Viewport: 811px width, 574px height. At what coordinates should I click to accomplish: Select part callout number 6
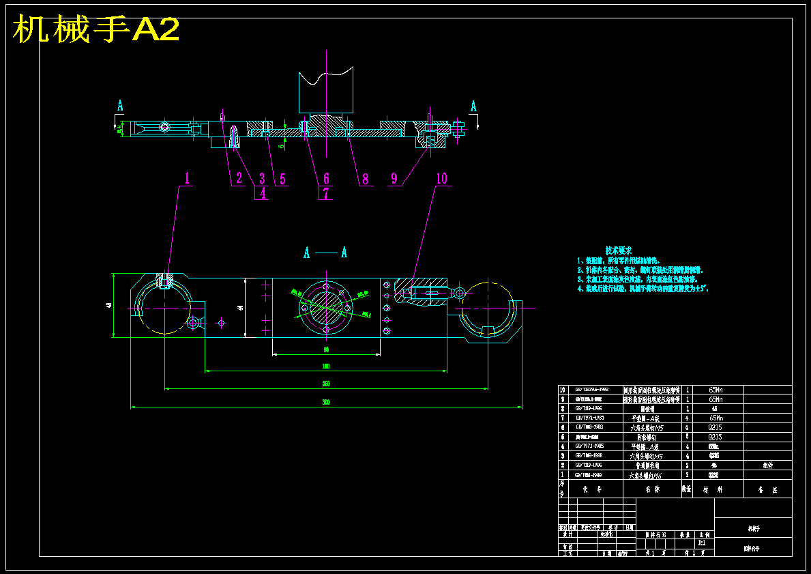tap(326, 179)
